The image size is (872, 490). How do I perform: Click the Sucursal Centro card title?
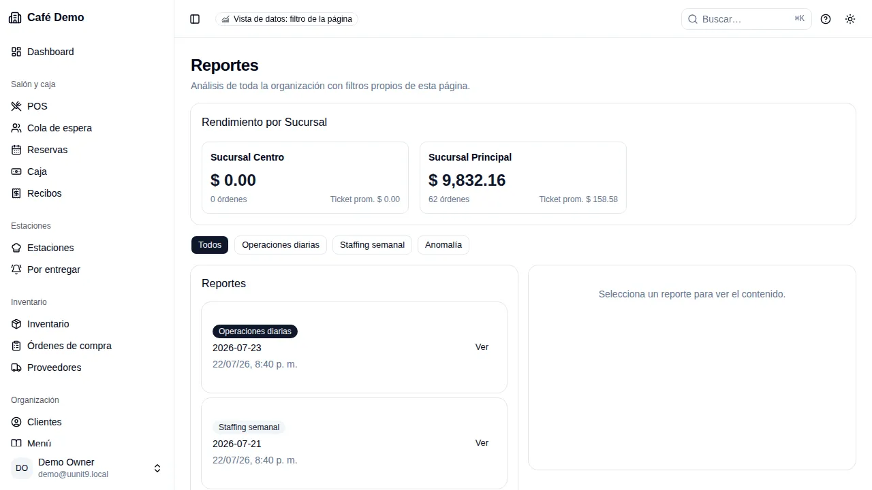tap(247, 157)
